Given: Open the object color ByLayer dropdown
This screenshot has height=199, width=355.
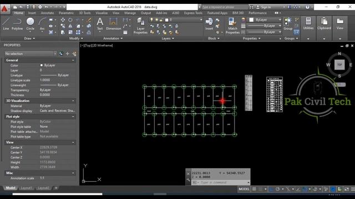Looking at the screenshot, I should coord(265,20).
